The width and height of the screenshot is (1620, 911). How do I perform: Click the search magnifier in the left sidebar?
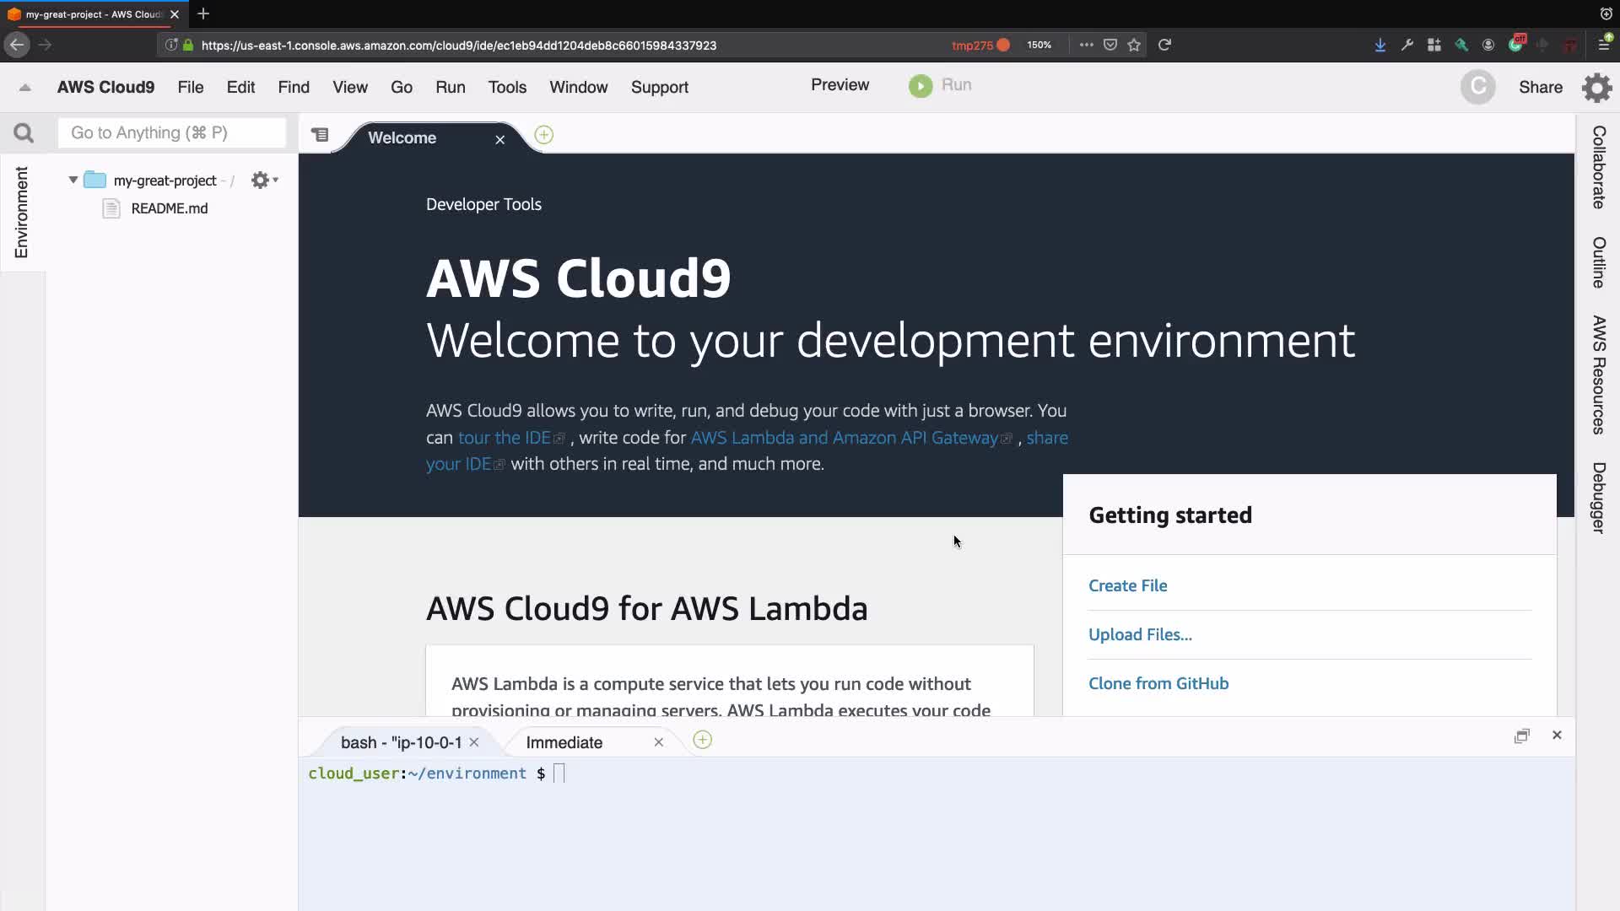click(x=24, y=133)
